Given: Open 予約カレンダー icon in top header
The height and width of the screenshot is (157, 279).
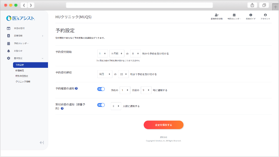Looking at the screenshot, I should tap(234, 15).
